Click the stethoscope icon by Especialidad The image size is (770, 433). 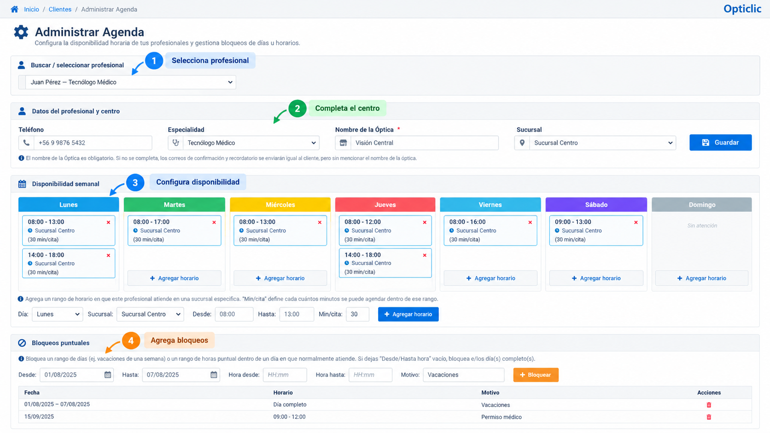click(175, 143)
